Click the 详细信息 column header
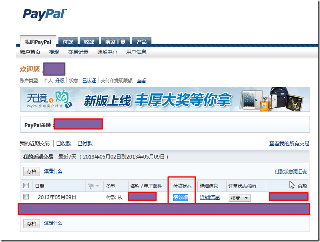320x242 pixels. [209, 186]
